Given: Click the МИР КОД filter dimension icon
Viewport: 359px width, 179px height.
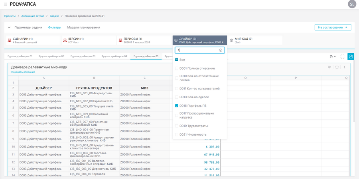Looking at the screenshot, I should pyautogui.click(x=231, y=41).
